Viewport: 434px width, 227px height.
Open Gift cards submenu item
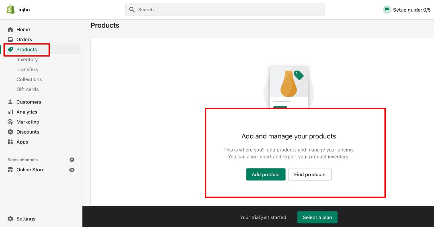click(x=27, y=89)
